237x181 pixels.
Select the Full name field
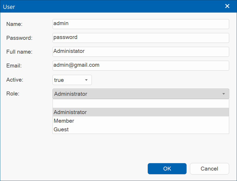click(141, 52)
